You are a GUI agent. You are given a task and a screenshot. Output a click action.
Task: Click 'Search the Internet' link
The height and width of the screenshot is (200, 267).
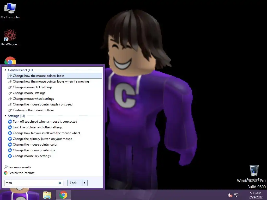point(19,173)
